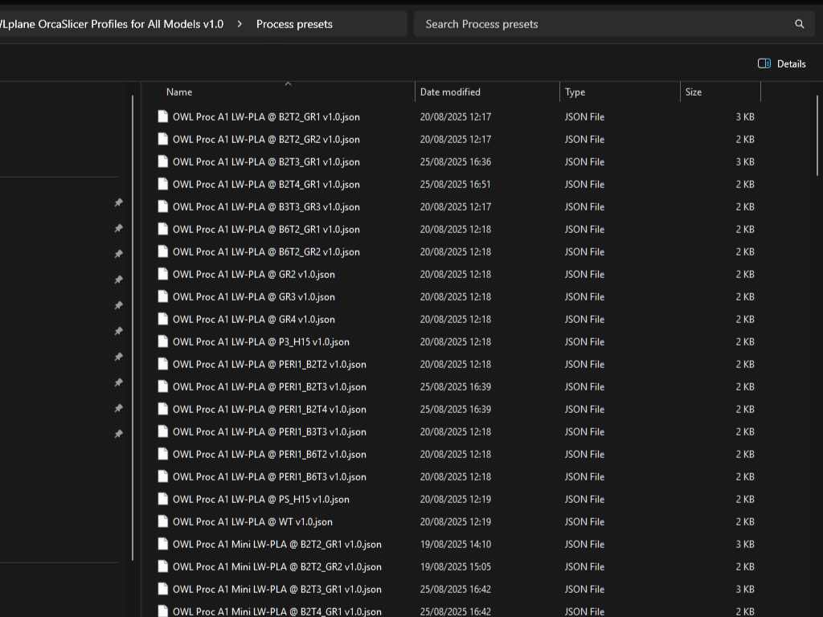823x617 pixels.
Task: Toggle the Details pane button
Action: click(x=781, y=63)
